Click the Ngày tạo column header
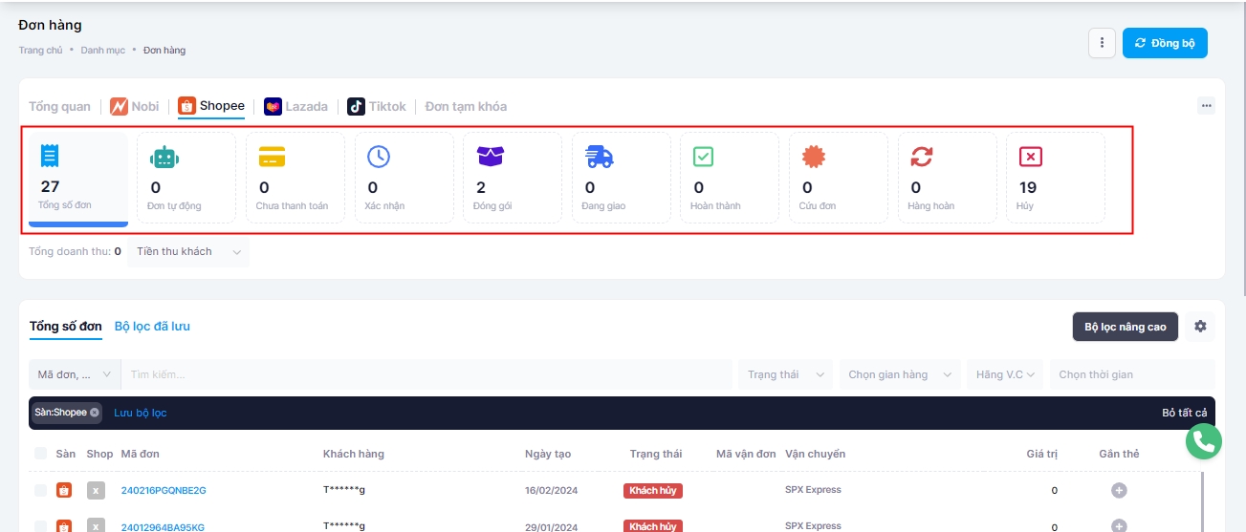Screen dimensions: 1246x532 click(x=547, y=454)
